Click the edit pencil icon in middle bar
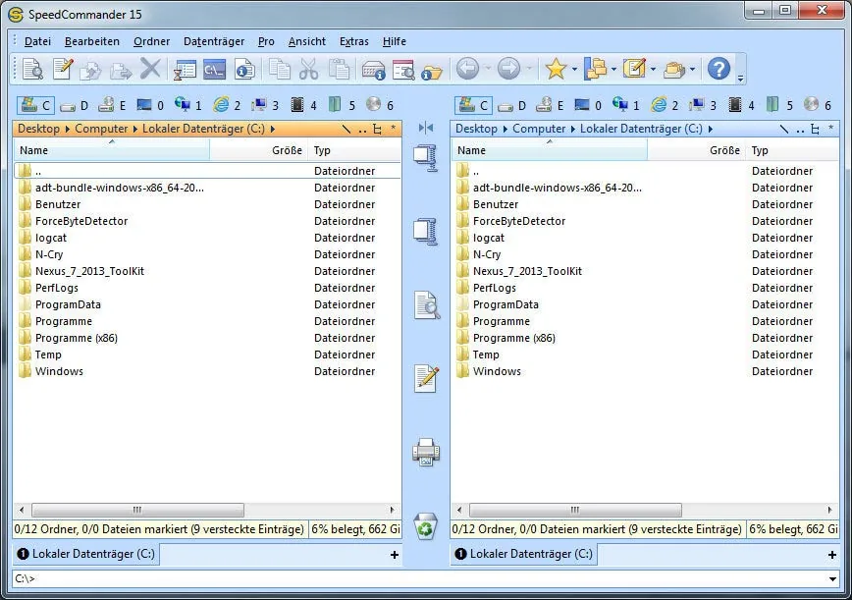Screen dimensions: 852x600 coord(427,378)
